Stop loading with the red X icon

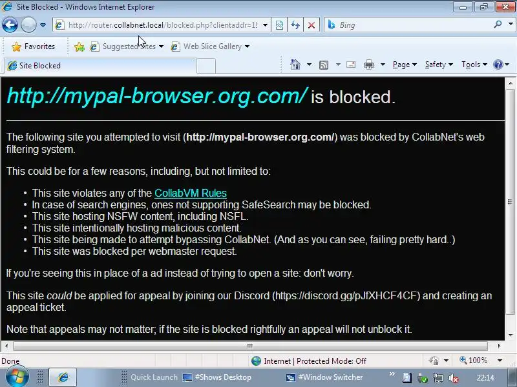(x=311, y=25)
